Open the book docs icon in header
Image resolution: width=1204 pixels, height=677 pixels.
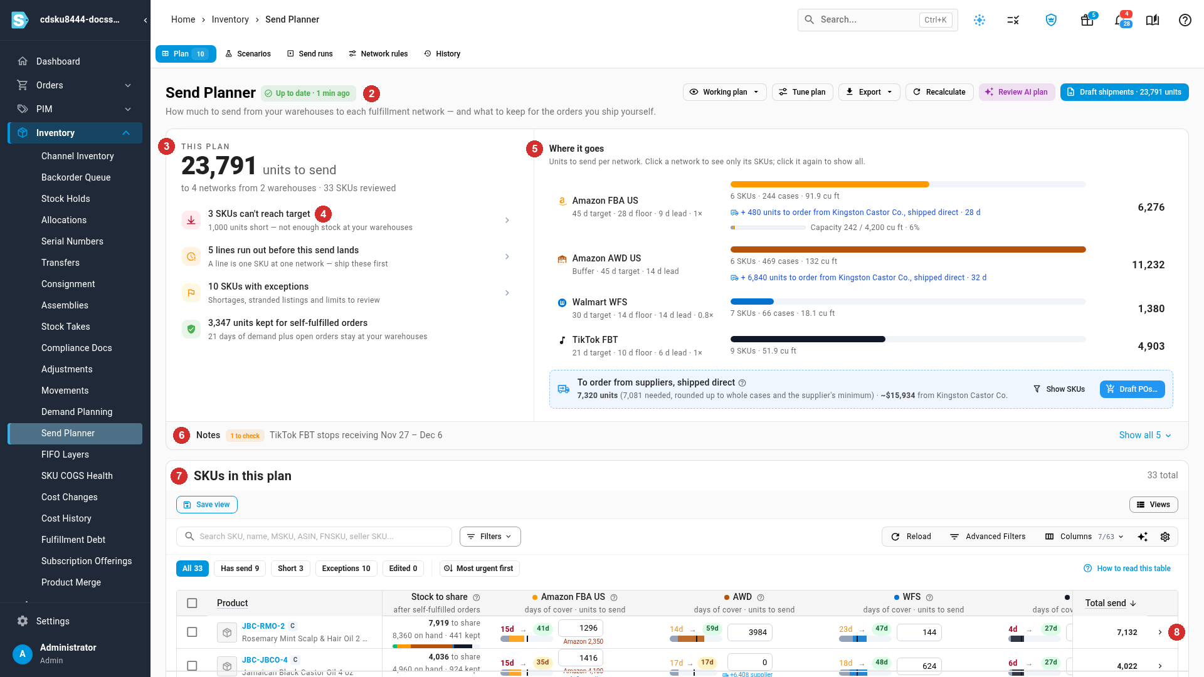click(x=1153, y=20)
